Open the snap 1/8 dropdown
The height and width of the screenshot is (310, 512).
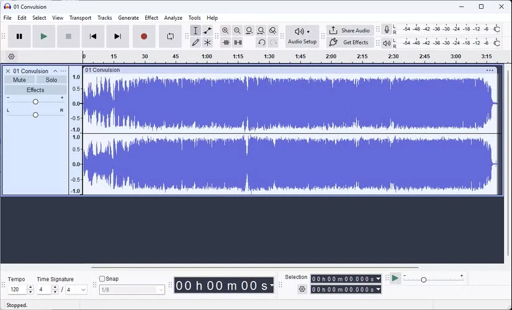132,290
